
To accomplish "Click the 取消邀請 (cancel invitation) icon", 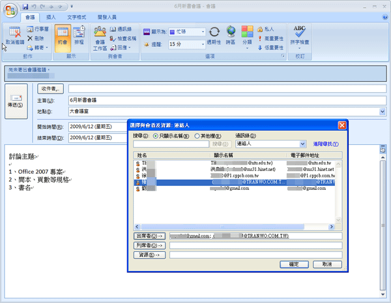I will (15, 35).
